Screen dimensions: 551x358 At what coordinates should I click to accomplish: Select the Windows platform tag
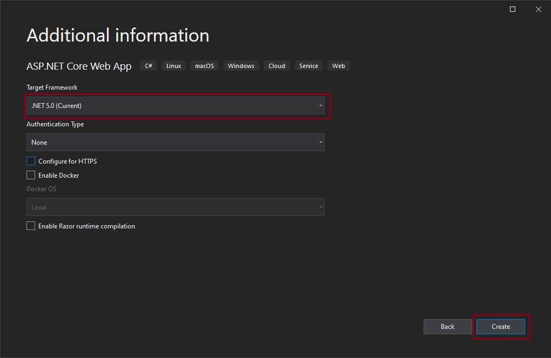click(240, 65)
